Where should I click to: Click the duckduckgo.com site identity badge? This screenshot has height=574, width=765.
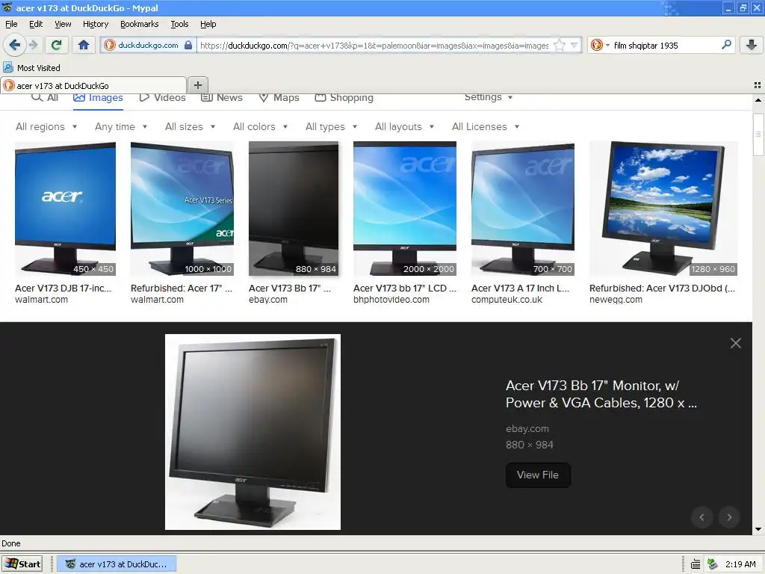(x=149, y=45)
